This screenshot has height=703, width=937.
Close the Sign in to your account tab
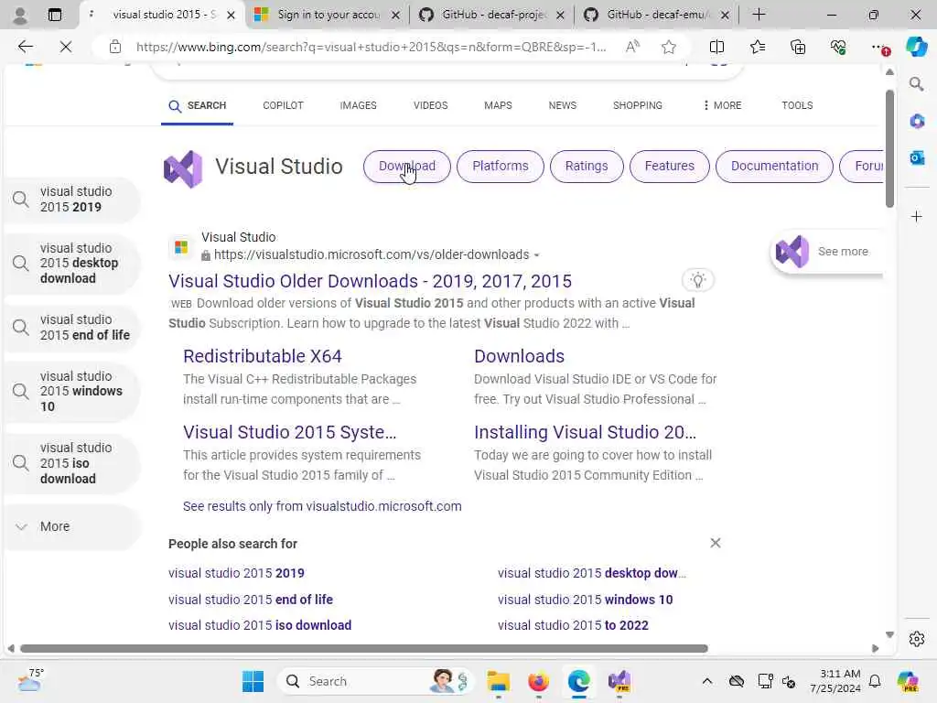click(395, 16)
